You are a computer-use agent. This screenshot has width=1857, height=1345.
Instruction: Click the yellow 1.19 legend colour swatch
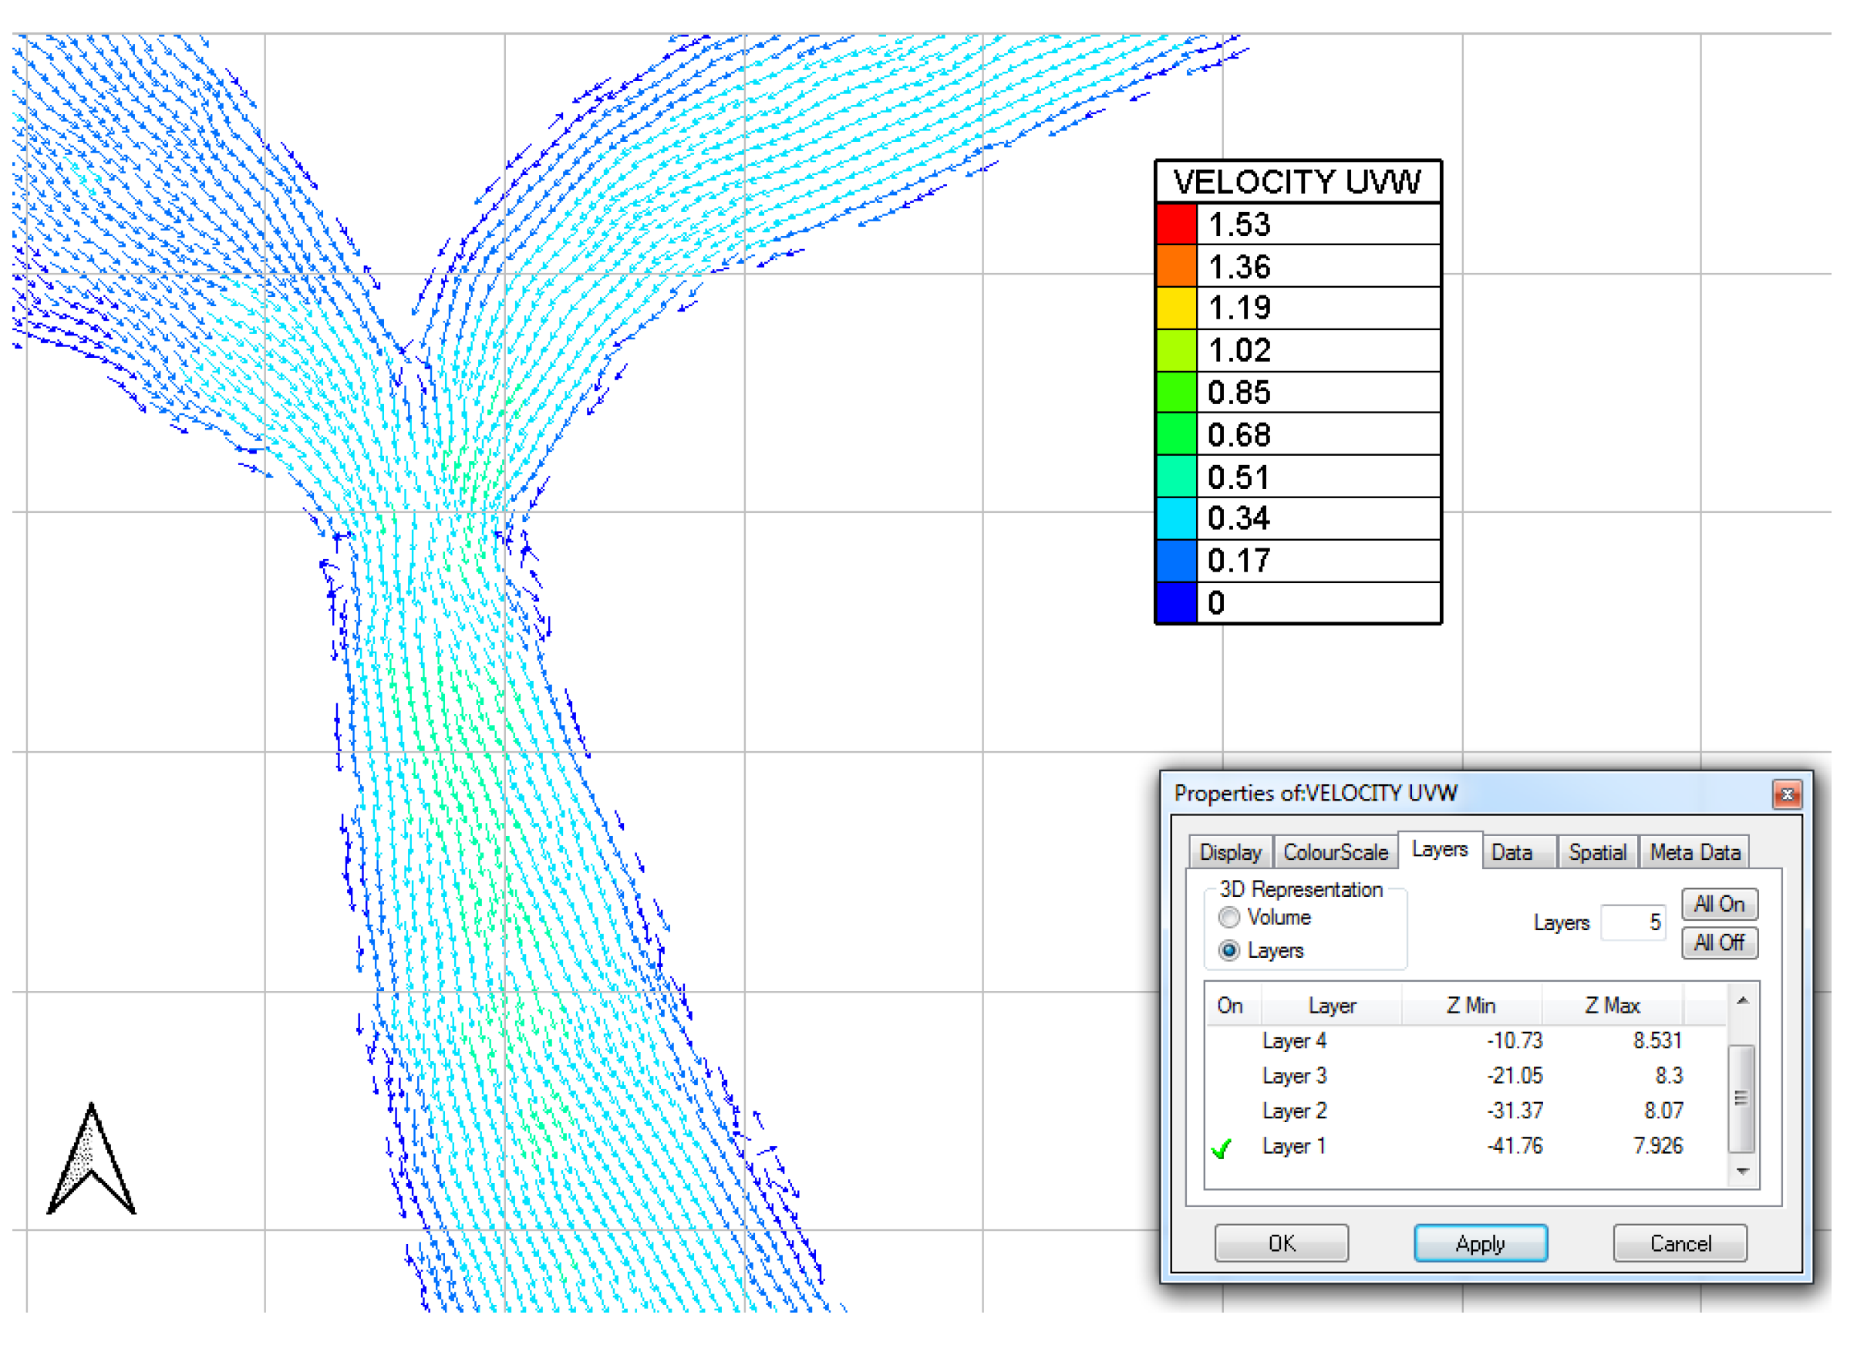1178,308
